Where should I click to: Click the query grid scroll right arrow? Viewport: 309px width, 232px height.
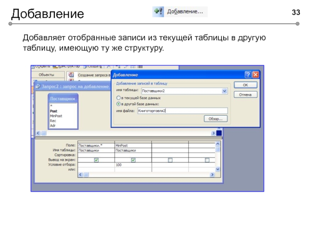click(212, 175)
